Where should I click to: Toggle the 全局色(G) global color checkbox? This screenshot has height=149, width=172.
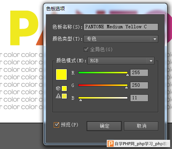86,49
